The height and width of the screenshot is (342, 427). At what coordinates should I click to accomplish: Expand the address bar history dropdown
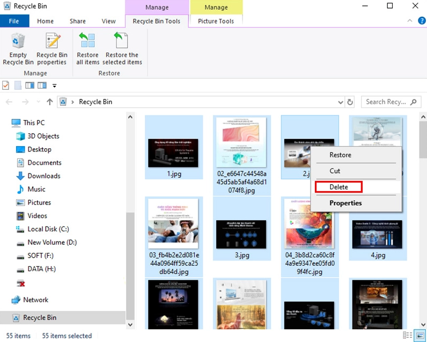(340, 102)
